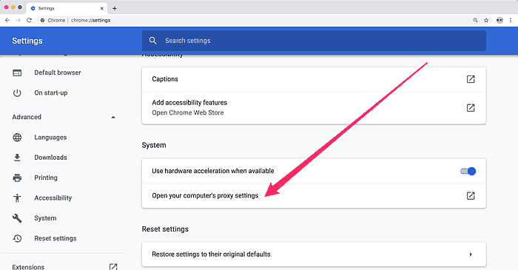Select System in the sidebar
Viewport: 518px width, 270px height.
pyautogui.click(x=45, y=218)
